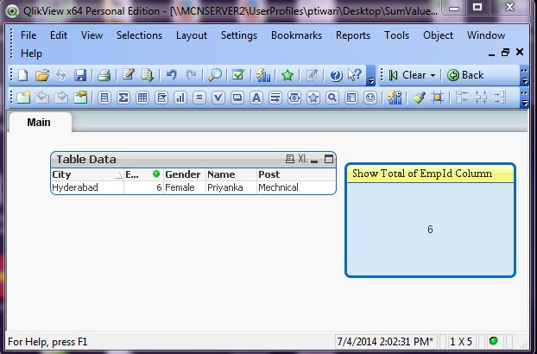Save the document with the floppy icon
Image resolution: width=537 pixels, height=354 pixels.
coord(80,75)
